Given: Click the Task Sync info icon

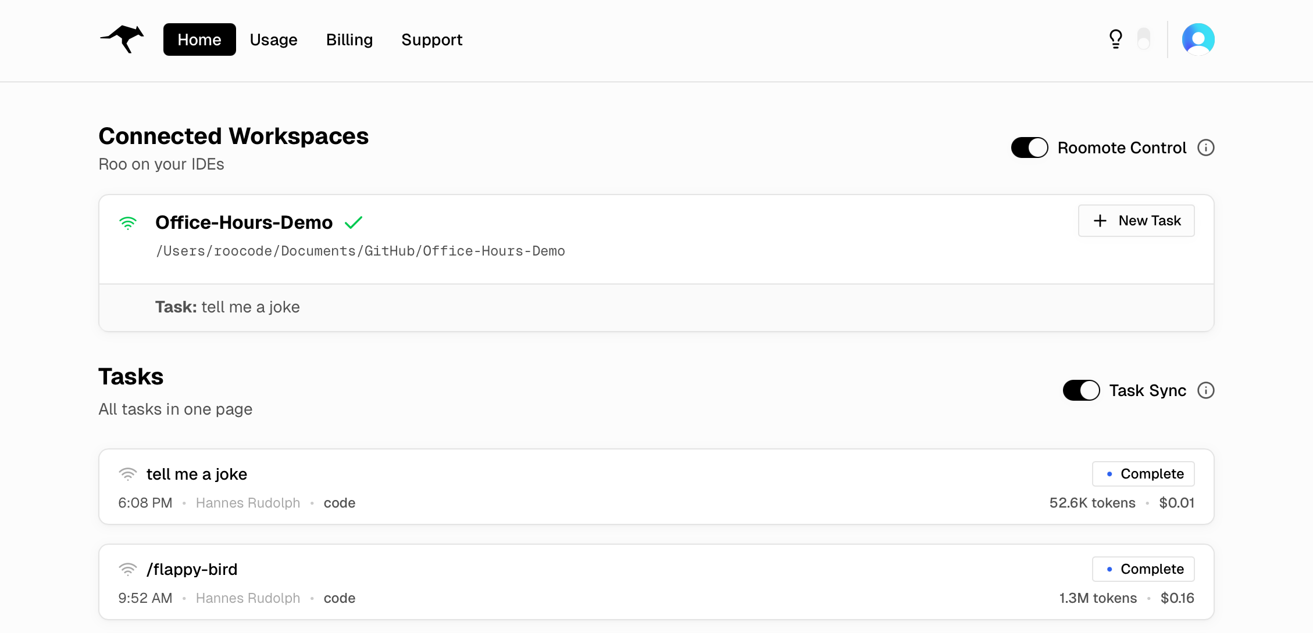Looking at the screenshot, I should [1206, 390].
